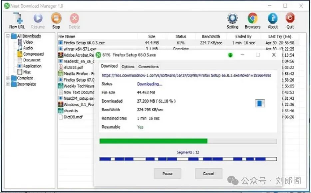Click the Delete toolbar icon

point(74,18)
